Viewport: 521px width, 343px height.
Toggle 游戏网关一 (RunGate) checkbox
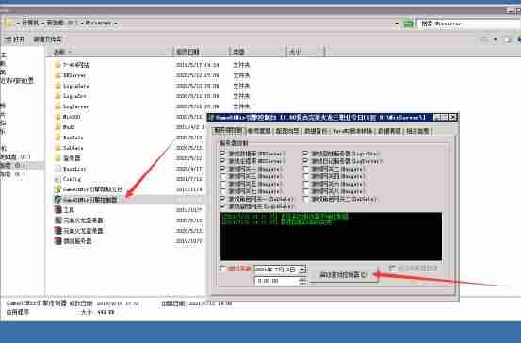[x=222, y=169]
